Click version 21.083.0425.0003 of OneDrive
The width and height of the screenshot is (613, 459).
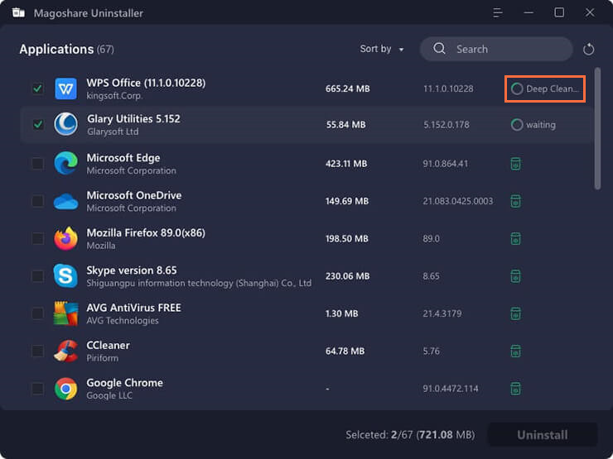[x=458, y=201]
